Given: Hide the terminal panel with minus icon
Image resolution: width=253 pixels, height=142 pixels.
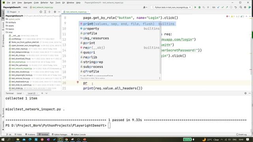Looking at the screenshot, I should pos(249,93).
